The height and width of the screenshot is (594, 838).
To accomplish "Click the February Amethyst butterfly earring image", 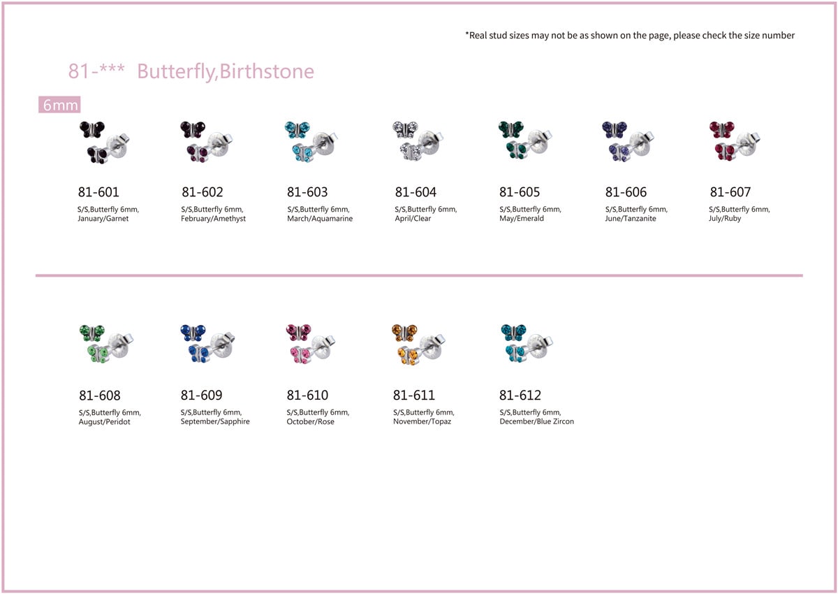I will tap(207, 143).
